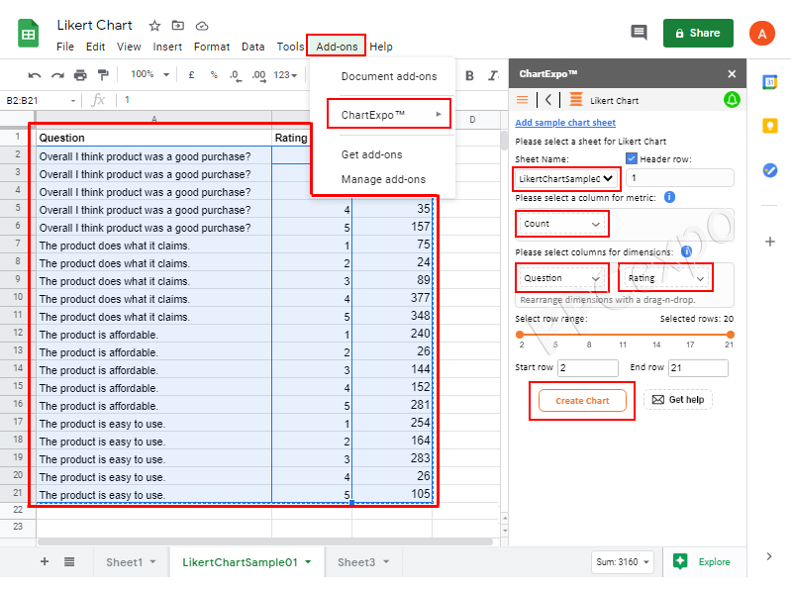This screenshot has height=591, width=791.
Task: Click Add sample chart sheet link
Action: pos(565,123)
